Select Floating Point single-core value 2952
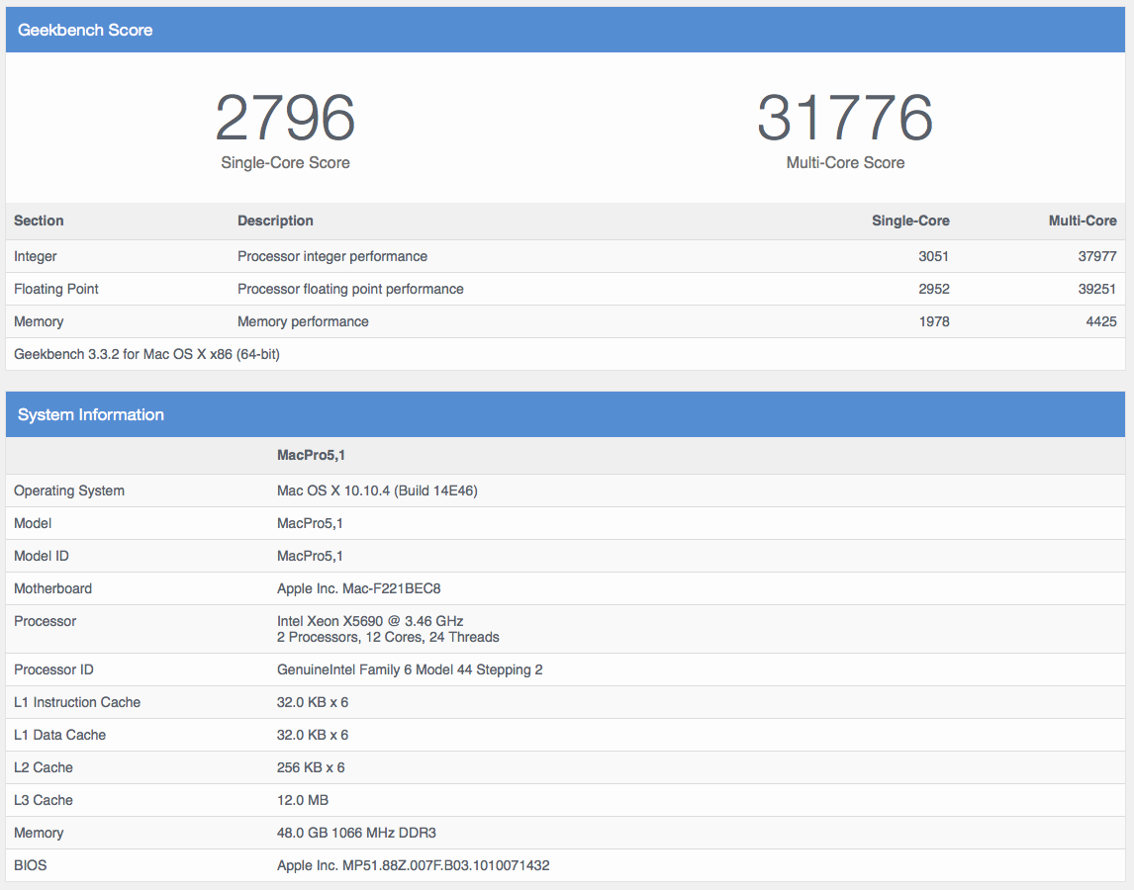1134x890 pixels. pyautogui.click(x=934, y=289)
